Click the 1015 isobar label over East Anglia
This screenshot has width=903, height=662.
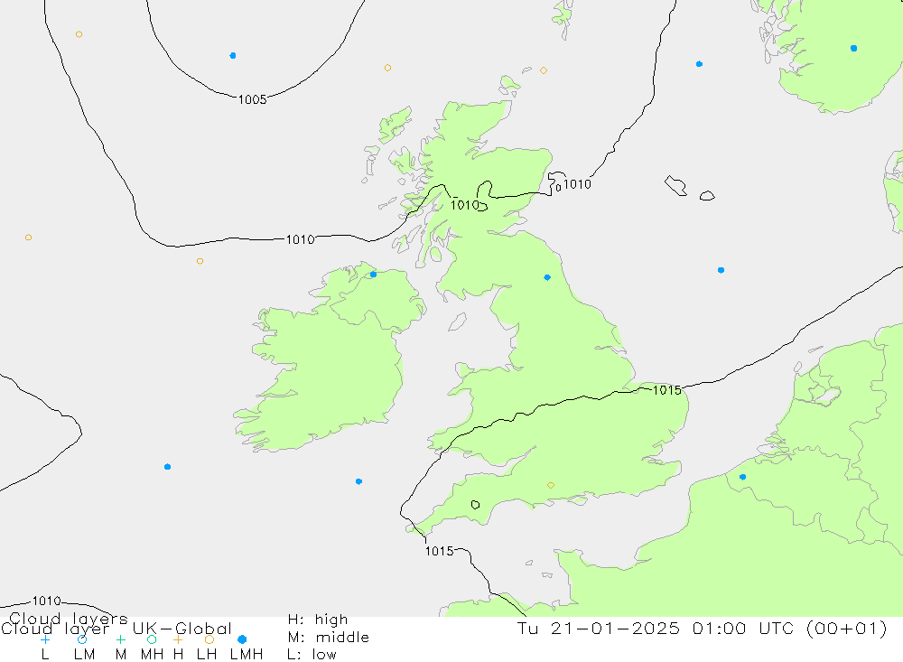[667, 390]
